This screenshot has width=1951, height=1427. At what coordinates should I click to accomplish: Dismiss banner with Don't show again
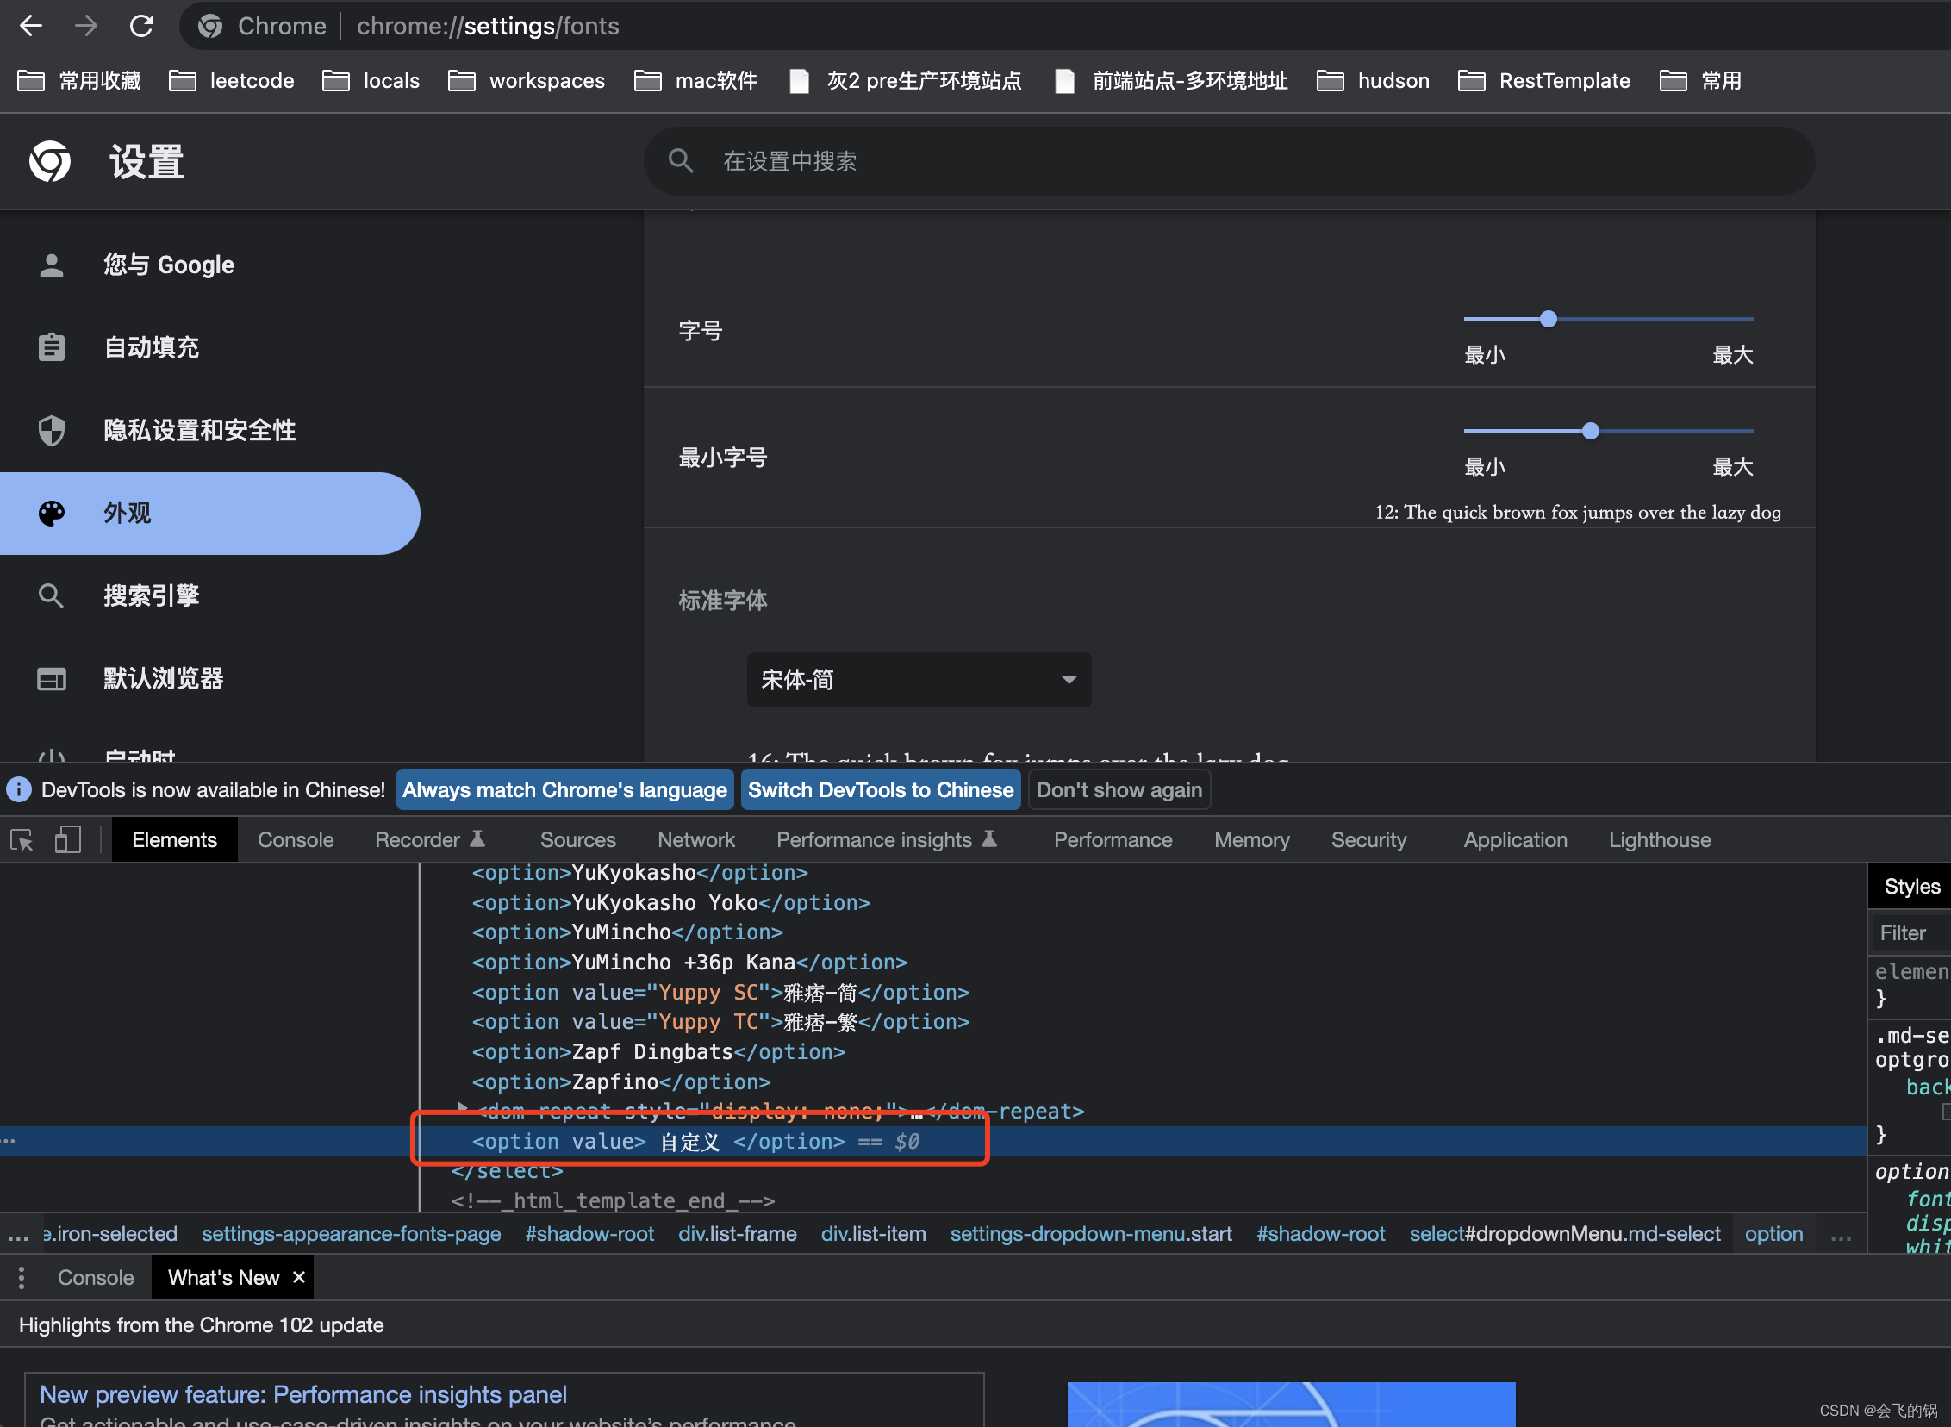coord(1119,789)
